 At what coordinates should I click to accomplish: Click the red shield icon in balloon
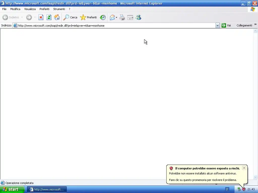171,168
